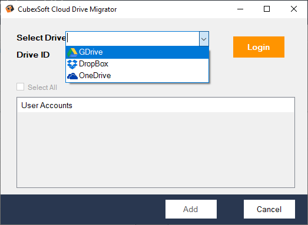308x225 pixels.
Task: Click the DropBox logo icon
Action: (x=72, y=64)
